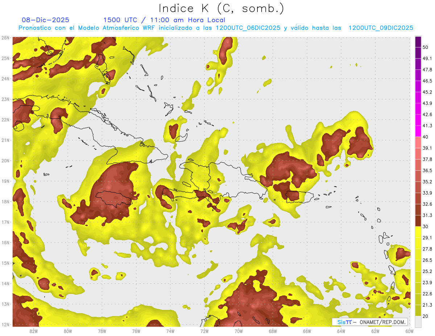Click the colorbar label '29.1'
Viewport: 435px width, 336px height.
(427, 238)
